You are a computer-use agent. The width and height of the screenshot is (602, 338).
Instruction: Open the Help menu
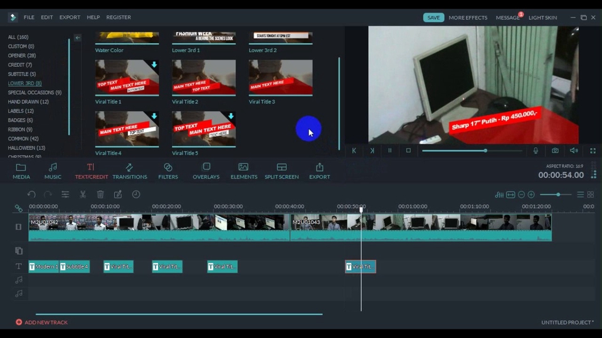(93, 18)
